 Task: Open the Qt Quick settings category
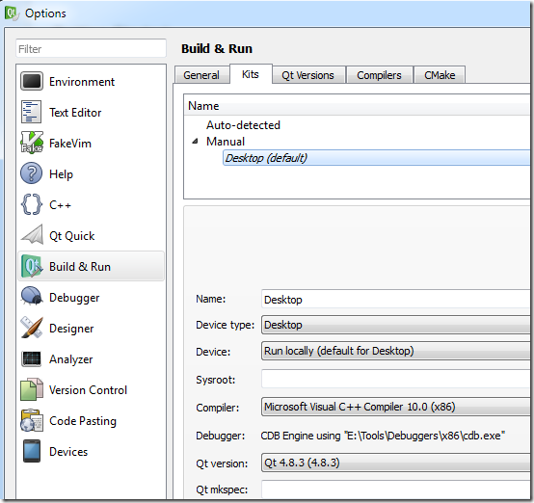coord(91,235)
